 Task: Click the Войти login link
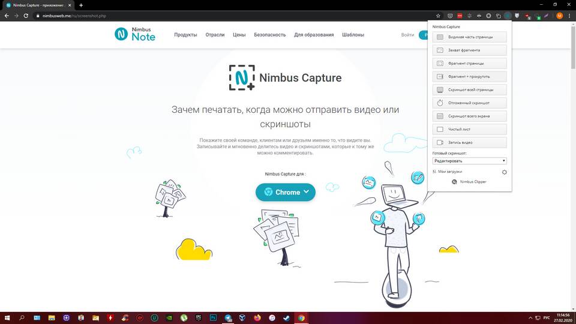click(407, 35)
